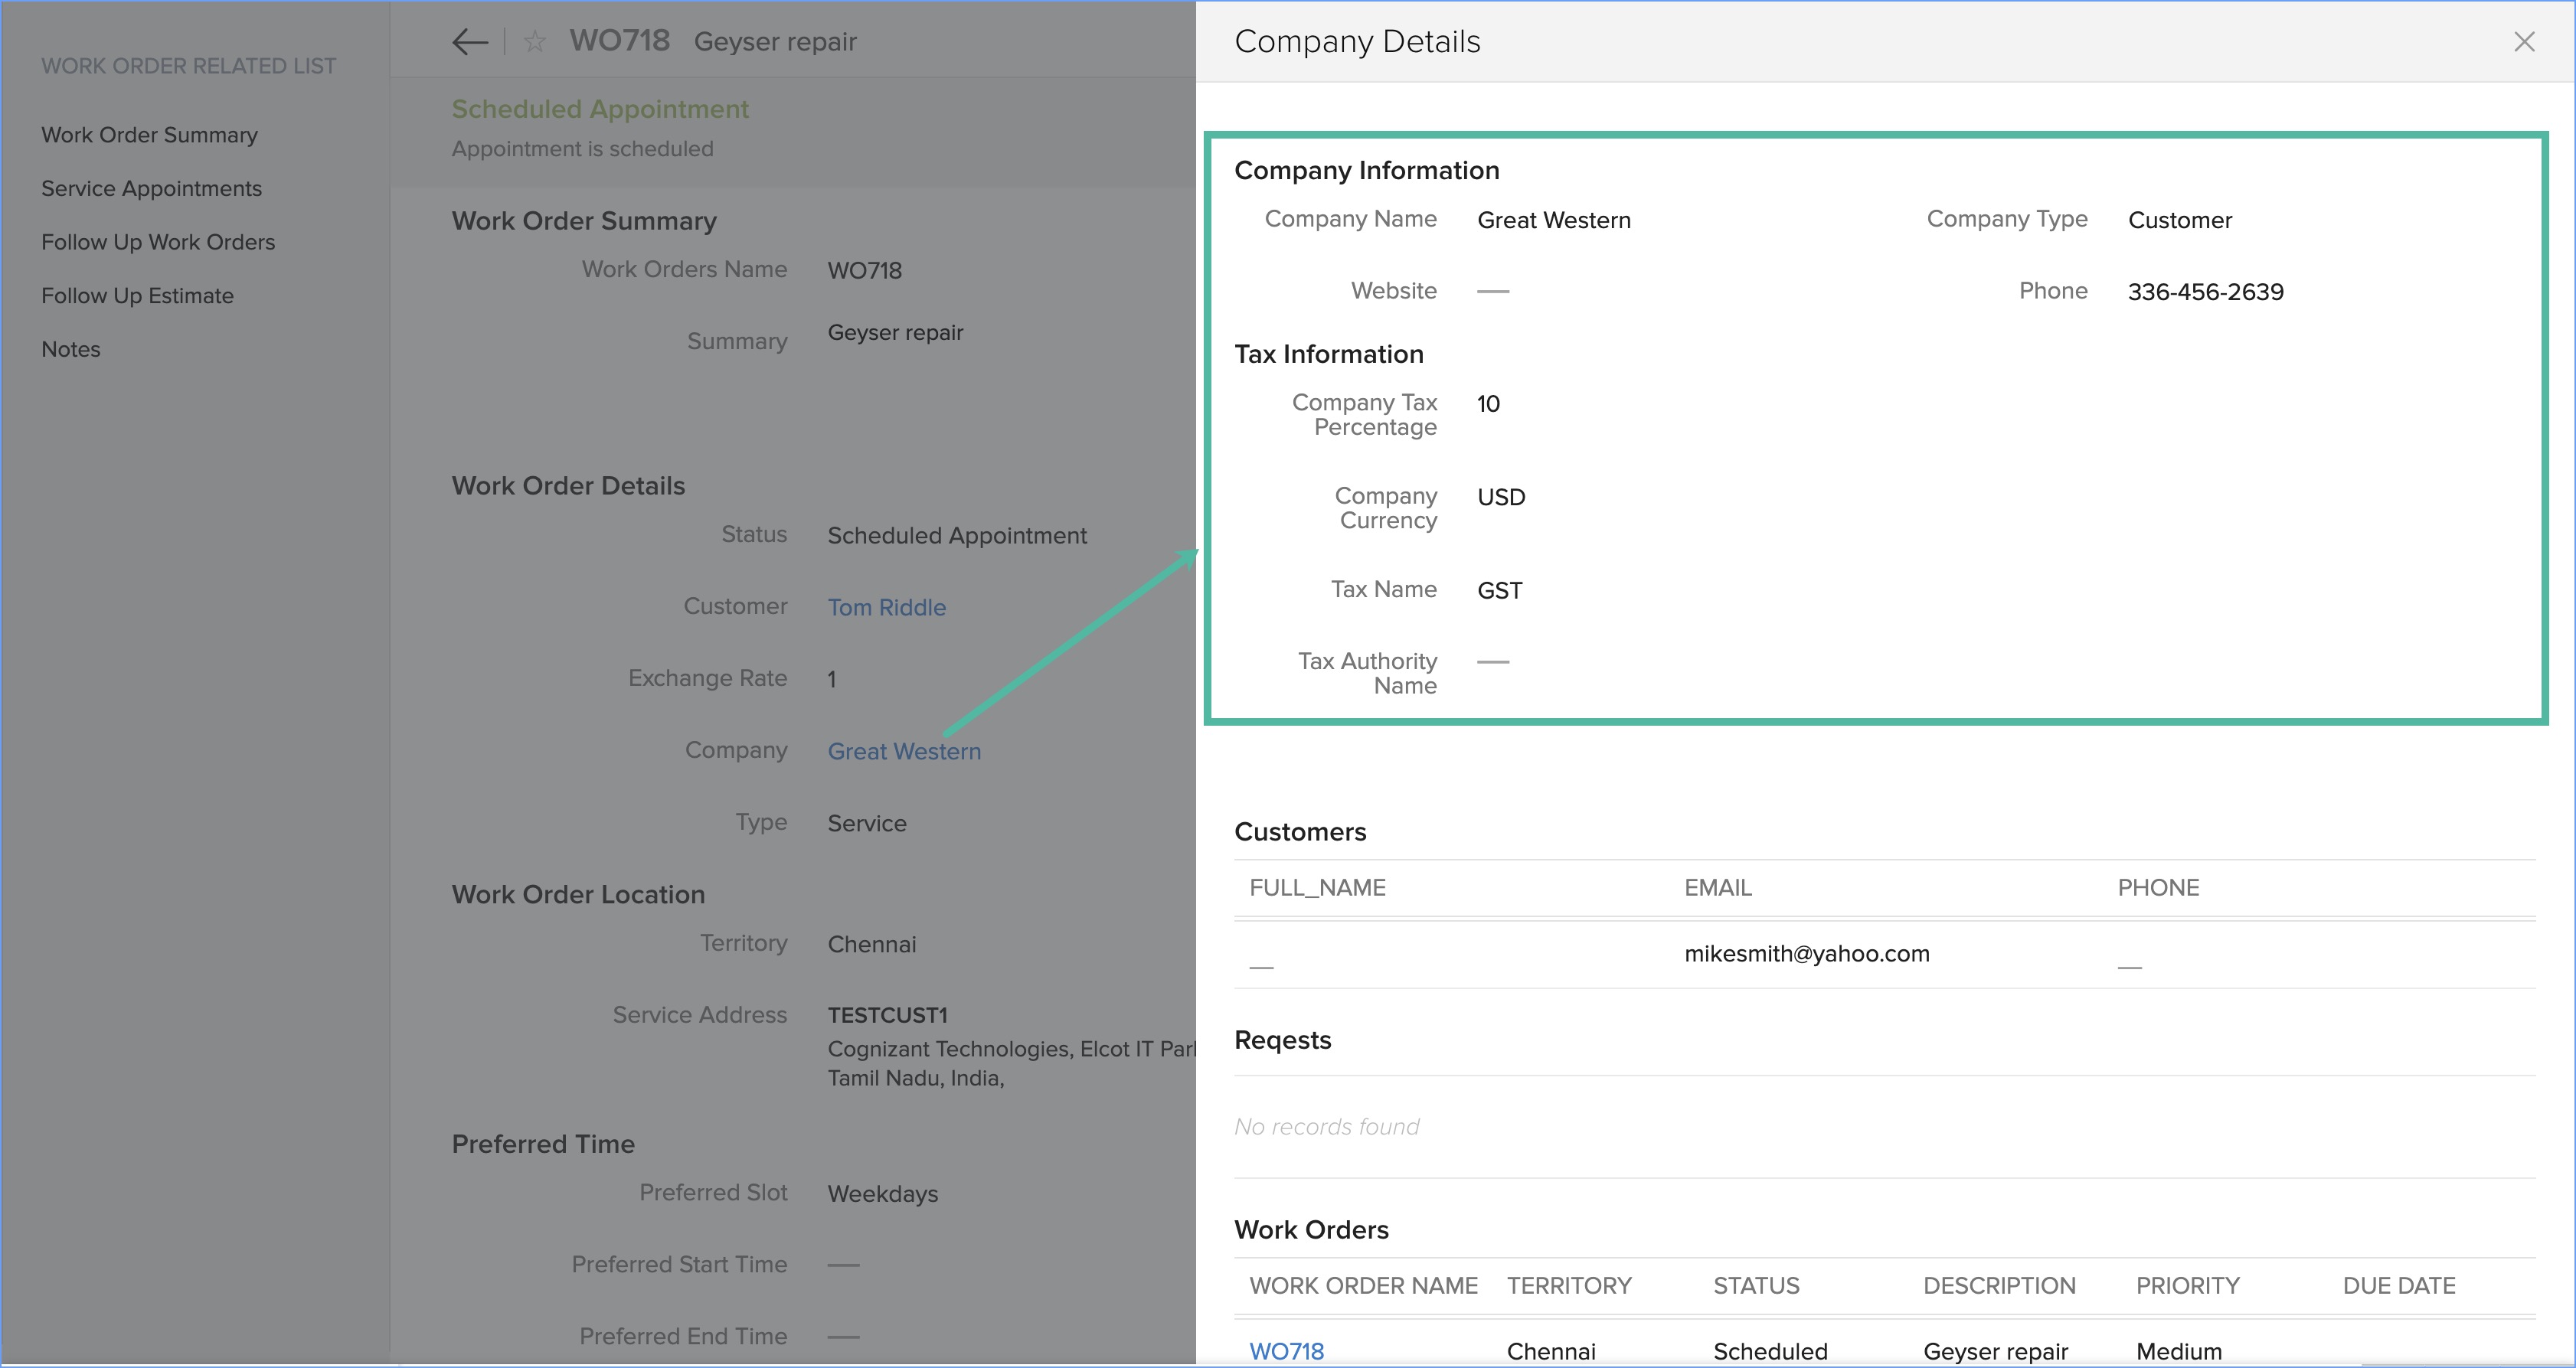Open Notes in related list

[x=71, y=349]
